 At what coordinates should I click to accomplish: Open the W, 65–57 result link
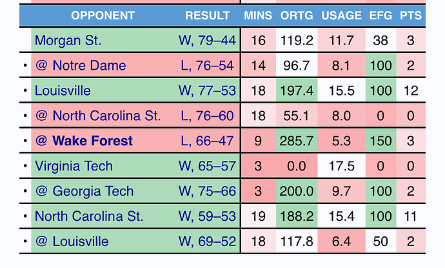pos(207,166)
